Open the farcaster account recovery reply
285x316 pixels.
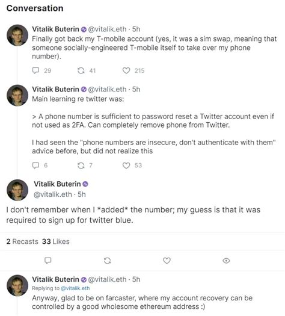coord(142,302)
